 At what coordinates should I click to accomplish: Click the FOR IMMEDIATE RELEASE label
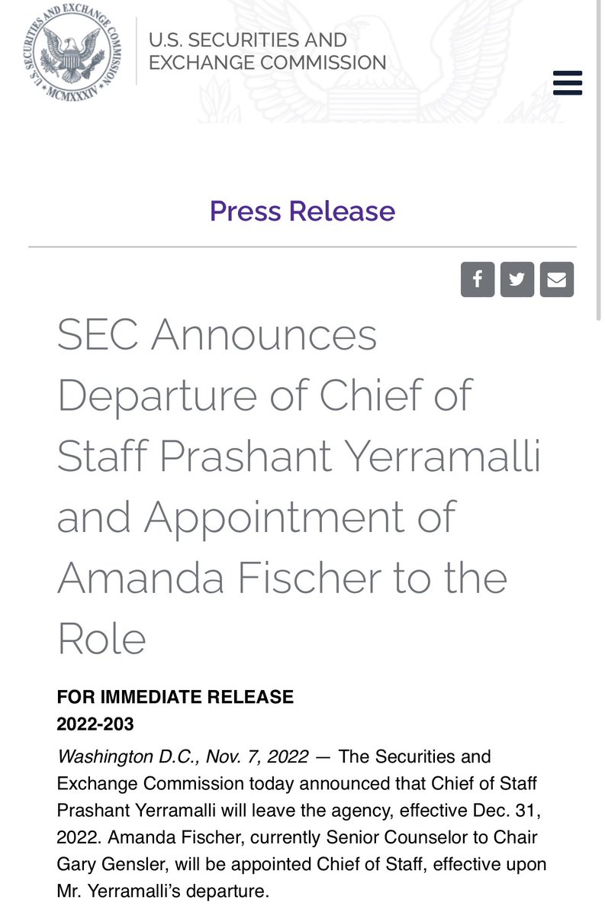[175, 697]
